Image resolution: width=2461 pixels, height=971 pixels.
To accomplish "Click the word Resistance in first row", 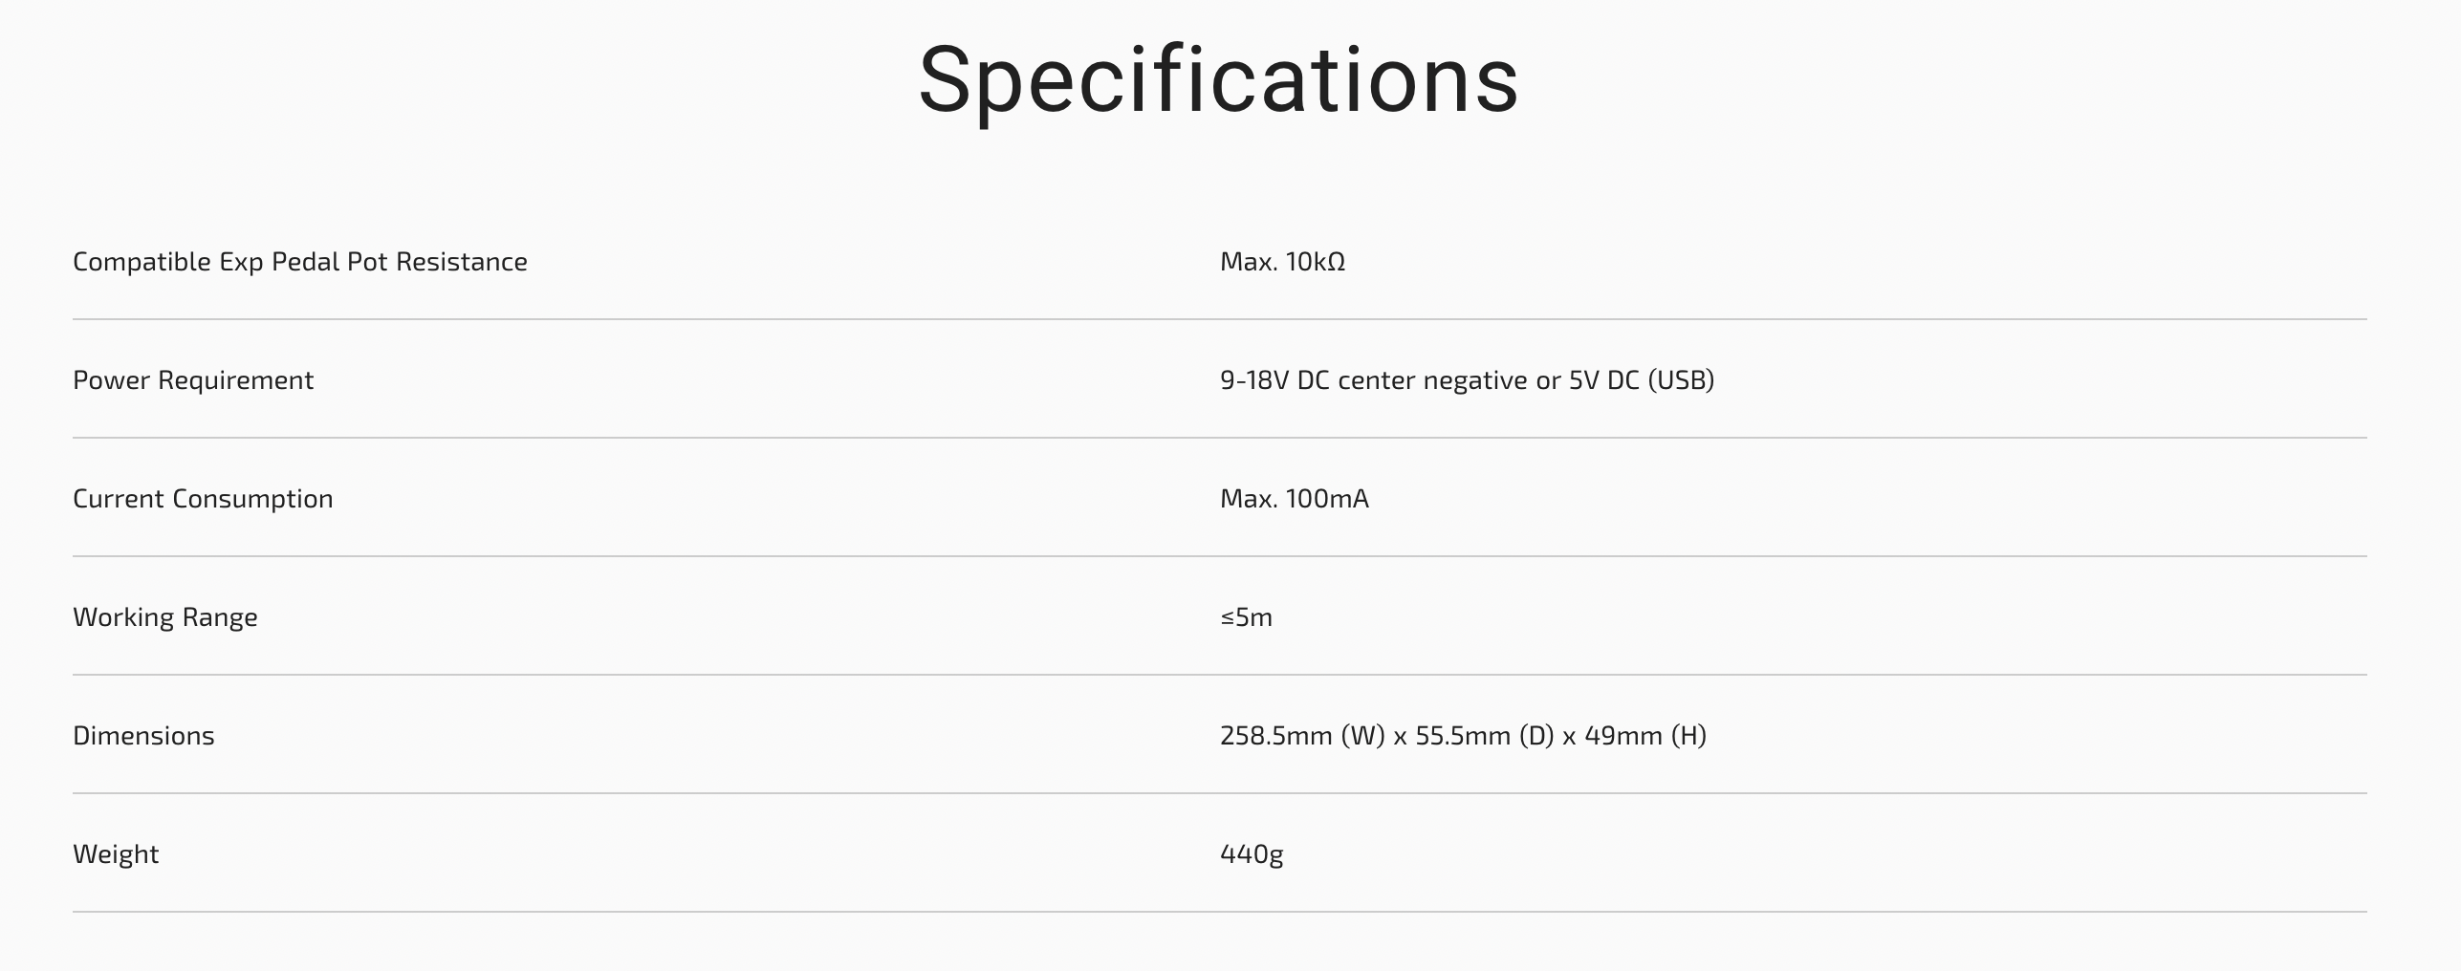I will click(x=462, y=262).
